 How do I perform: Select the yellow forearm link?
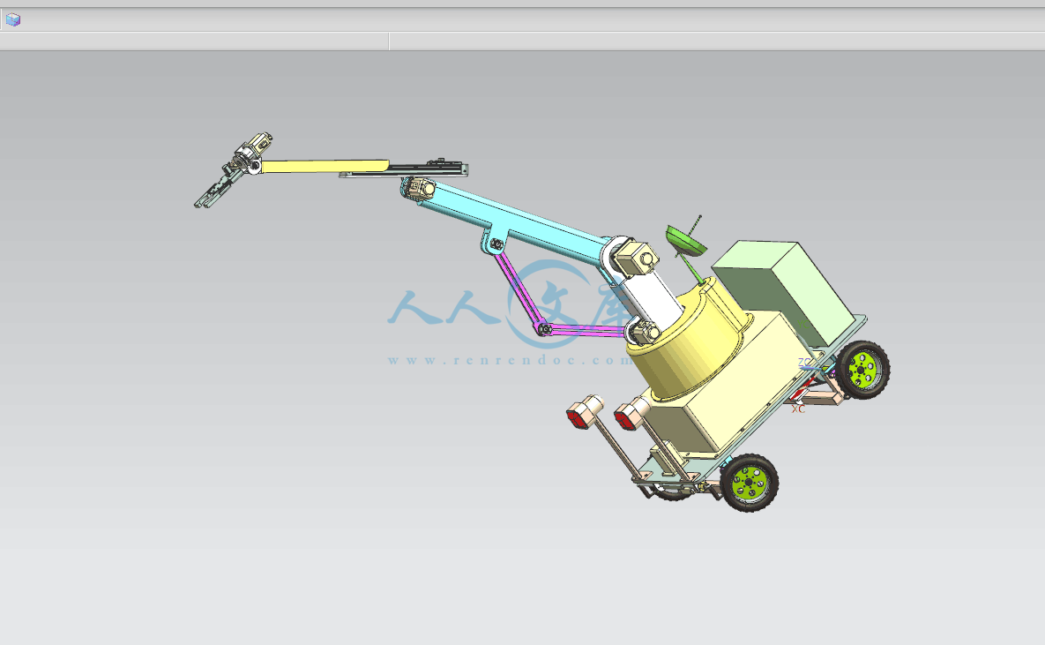coord(323,166)
